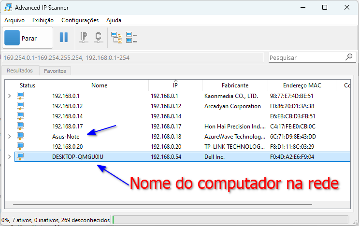359x226 pixels.
Task: Open the Arquivo menu
Action: click(14, 20)
